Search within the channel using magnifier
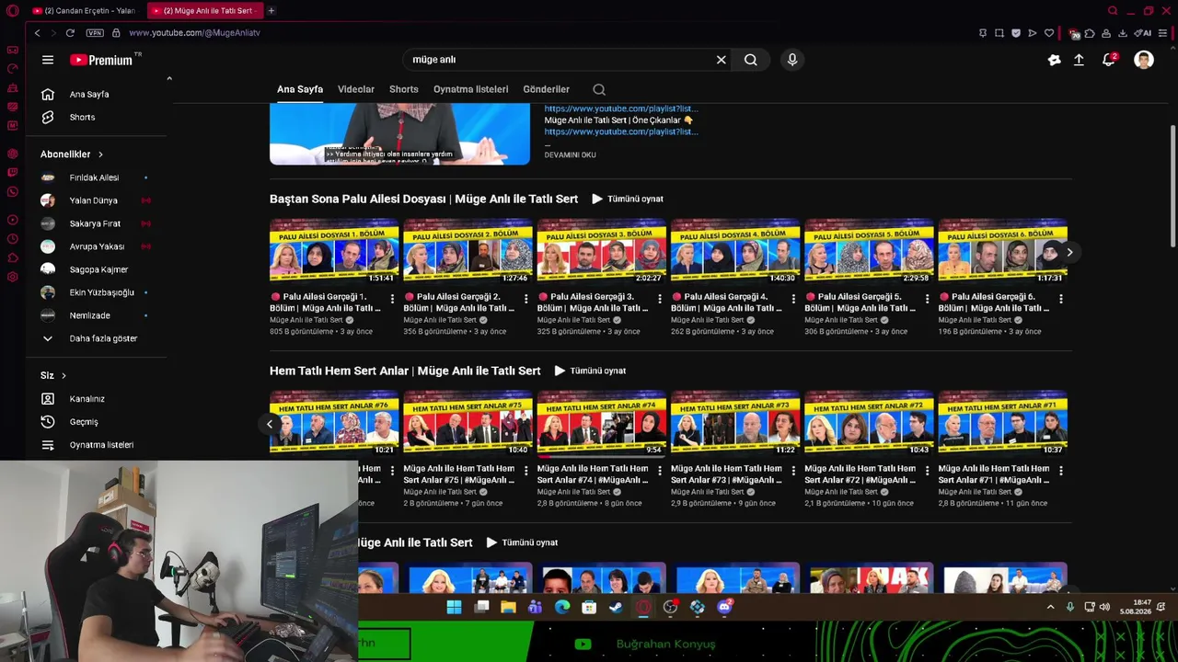 599,89
